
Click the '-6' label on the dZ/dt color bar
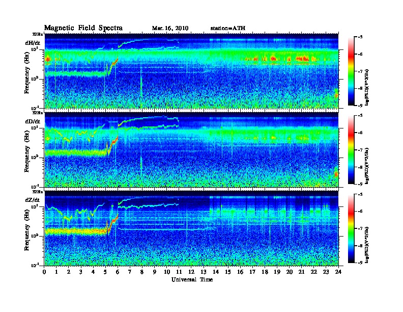point(360,212)
